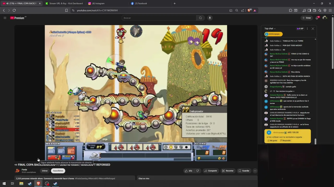The width and height of the screenshot is (334, 187).
Task: Go back in browser history
Action: (x=4, y=10)
